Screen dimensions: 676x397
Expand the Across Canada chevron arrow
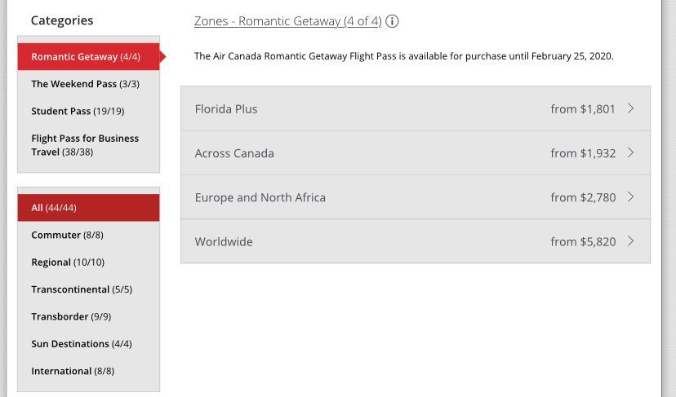point(631,152)
